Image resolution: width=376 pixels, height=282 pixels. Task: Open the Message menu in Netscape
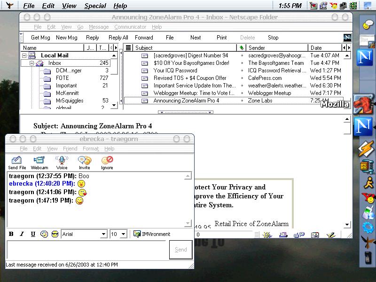tap(99, 27)
